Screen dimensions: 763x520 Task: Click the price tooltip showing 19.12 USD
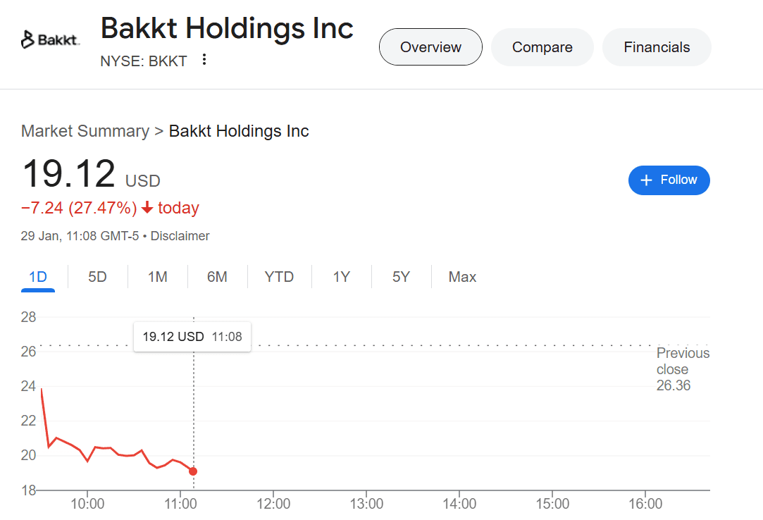tap(192, 336)
